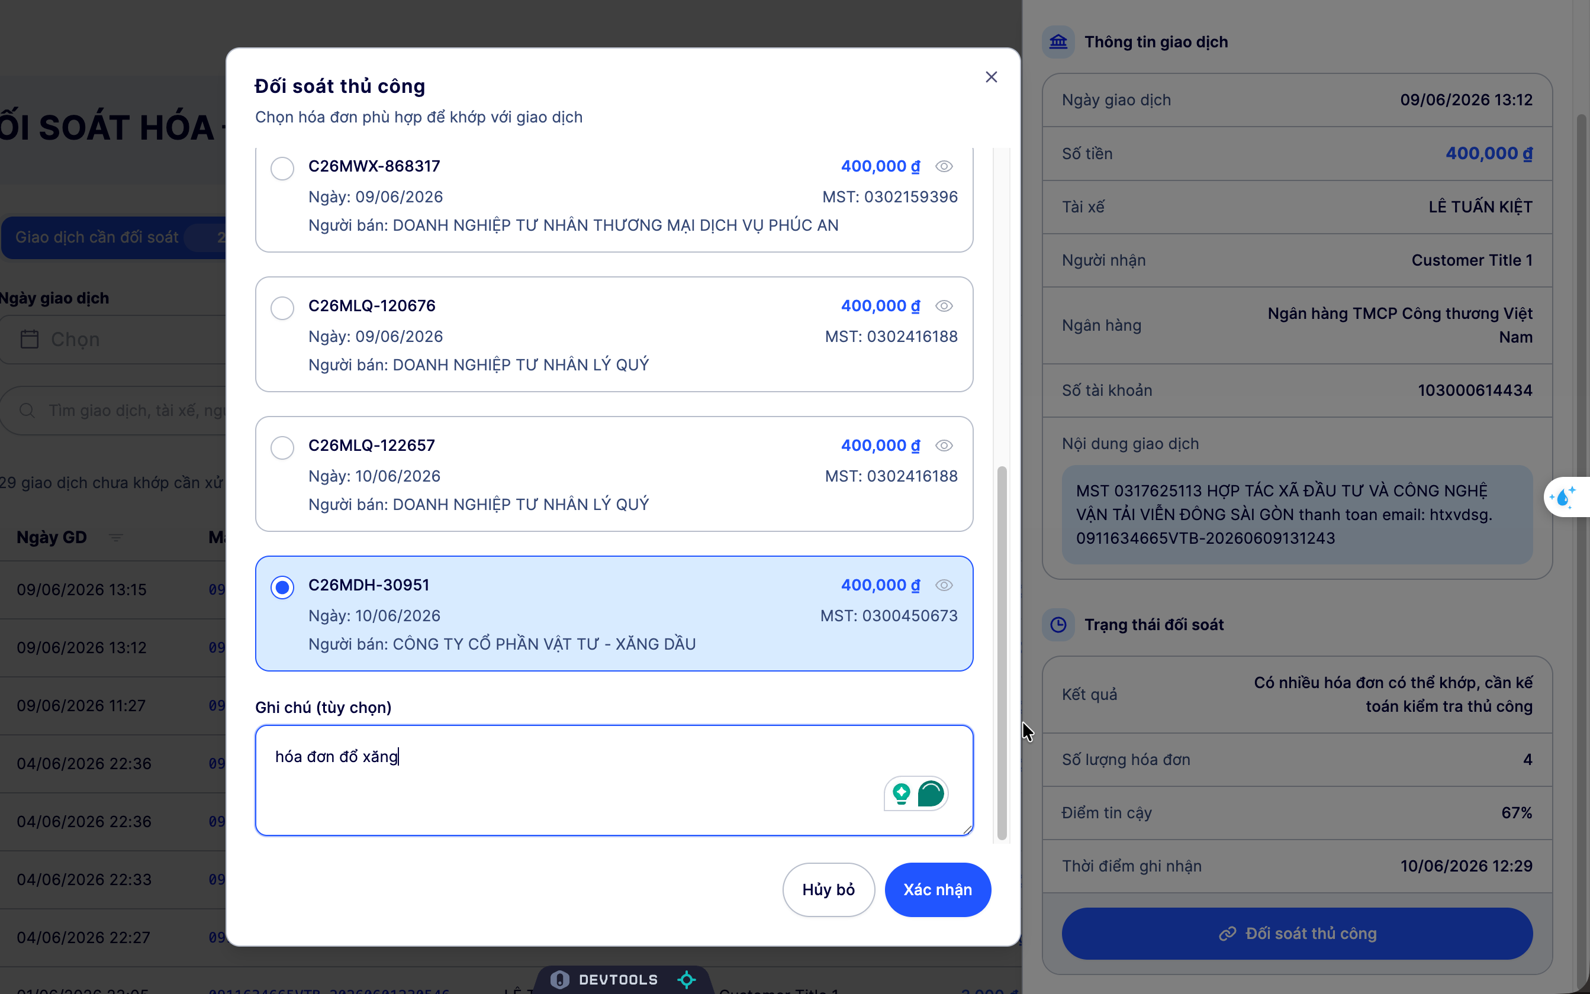The width and height of the screenshot is (1590, 994).
Task: Click the MST: 0302159396 text
Action: [890, 197]
